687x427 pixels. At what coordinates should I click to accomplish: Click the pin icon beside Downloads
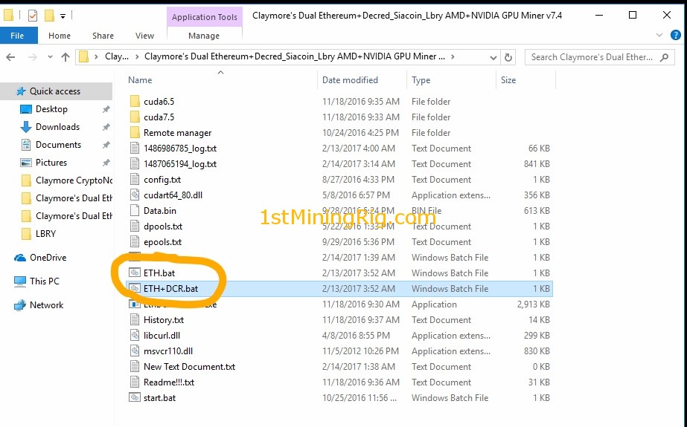(x=106, y=127)
